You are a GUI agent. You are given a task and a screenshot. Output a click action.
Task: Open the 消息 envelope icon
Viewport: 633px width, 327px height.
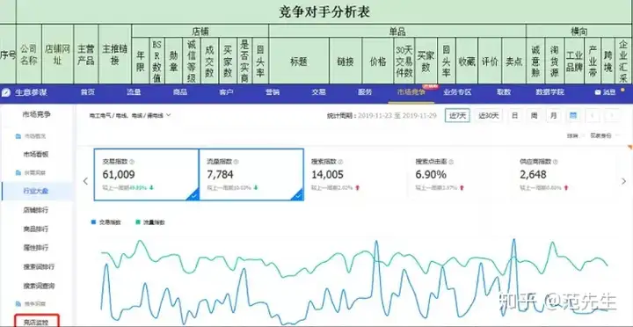pos(598,92)
